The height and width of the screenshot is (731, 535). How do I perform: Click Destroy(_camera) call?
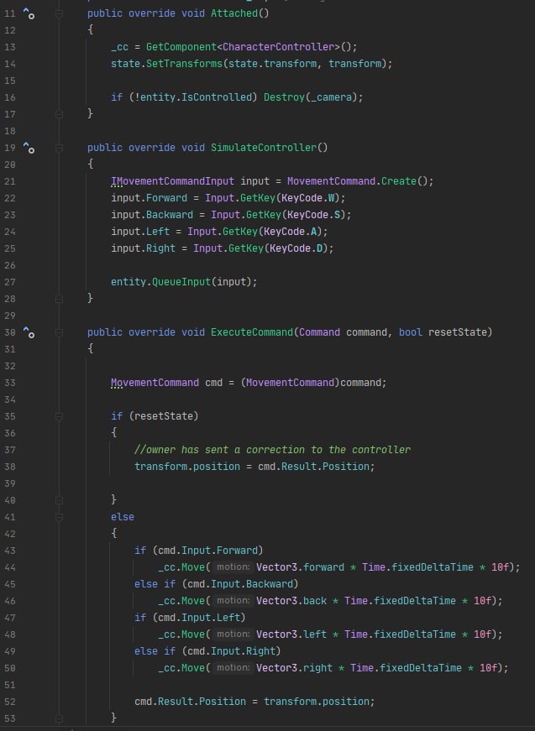point(313,97)
